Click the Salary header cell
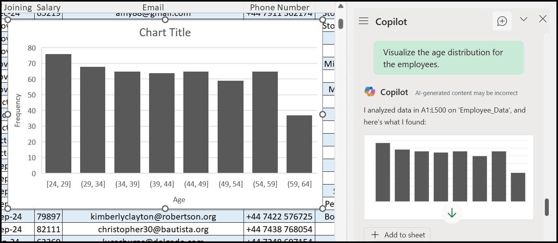 point(48,7)
